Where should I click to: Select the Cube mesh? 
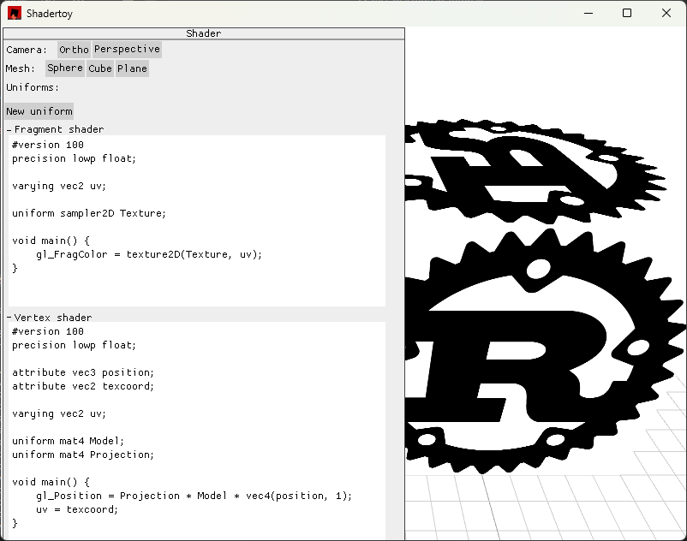pyautogui.click(x=100, y=68)
